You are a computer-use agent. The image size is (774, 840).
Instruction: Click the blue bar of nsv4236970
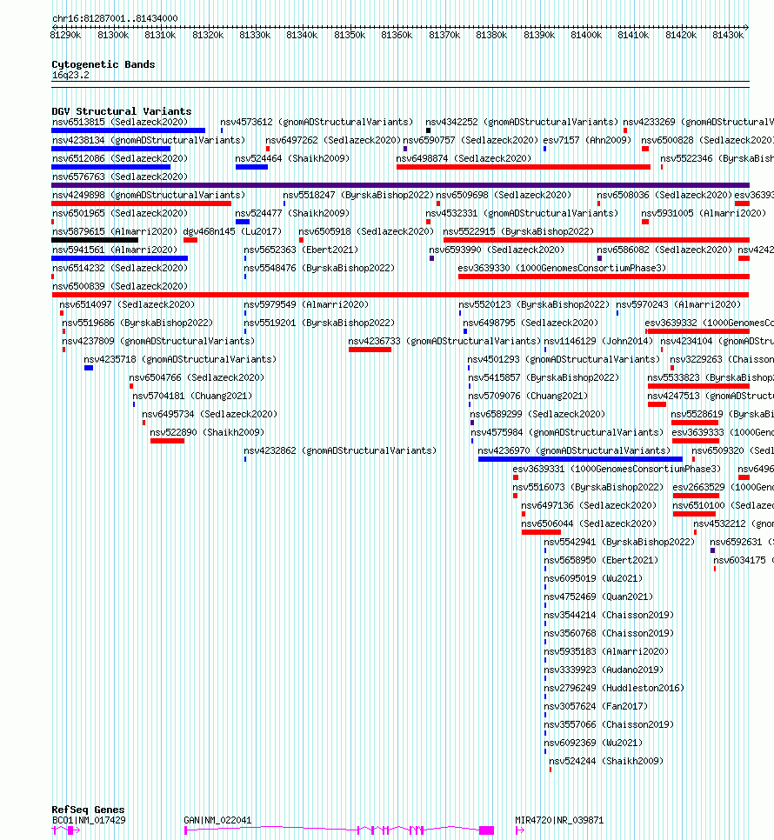pos(580,459)
